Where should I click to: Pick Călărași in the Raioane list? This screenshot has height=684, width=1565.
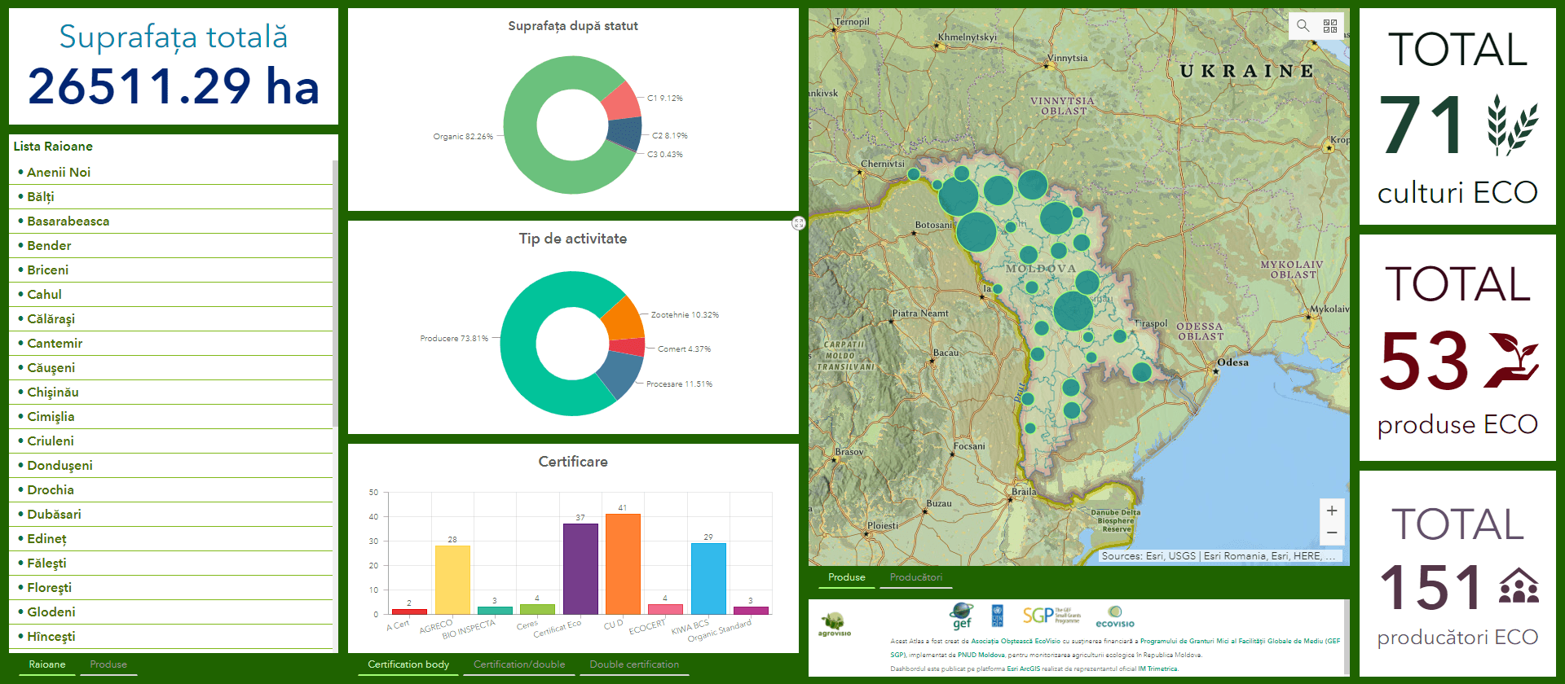coord(171,319)
